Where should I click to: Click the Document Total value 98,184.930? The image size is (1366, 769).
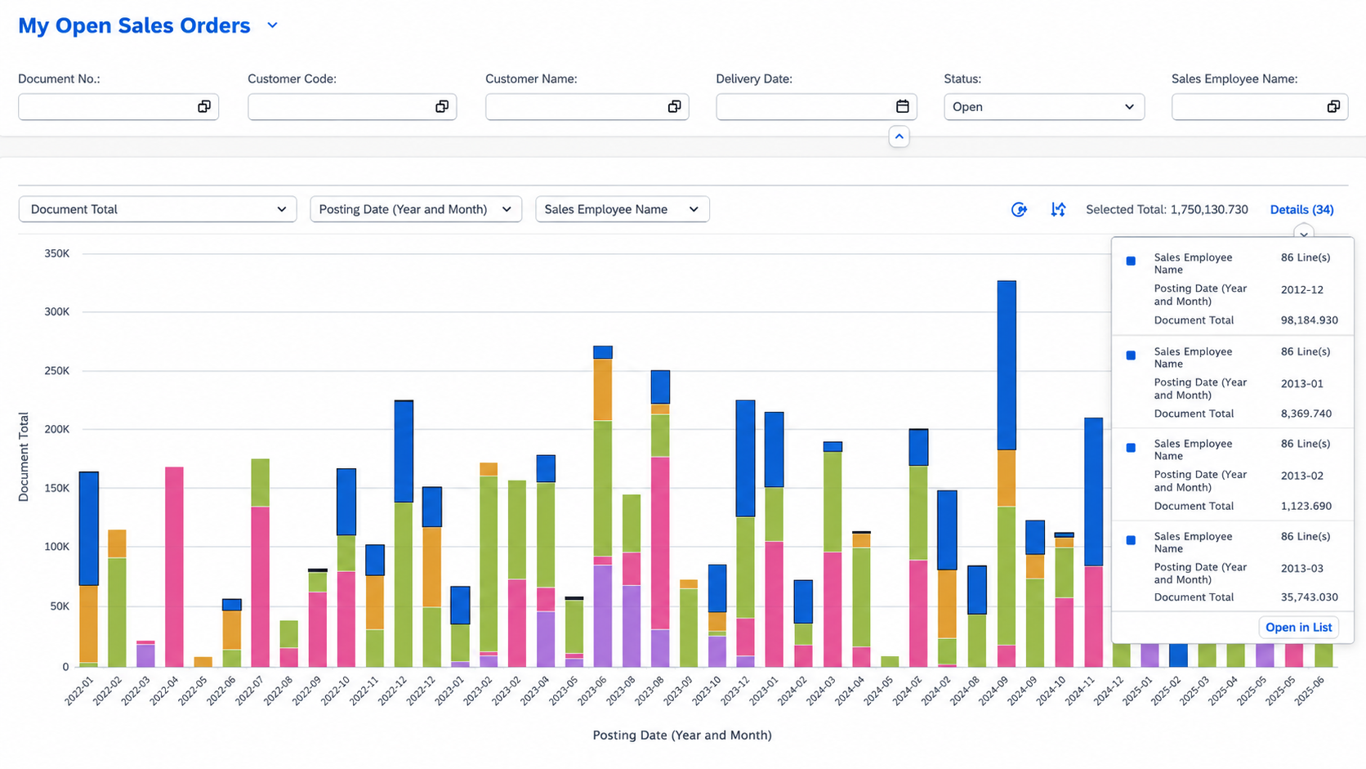click(1310, 320)
